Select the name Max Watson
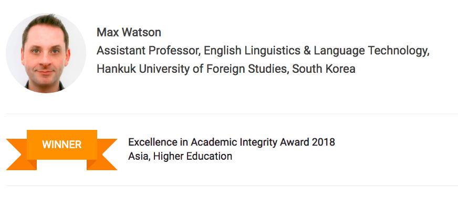 [129, 32]
